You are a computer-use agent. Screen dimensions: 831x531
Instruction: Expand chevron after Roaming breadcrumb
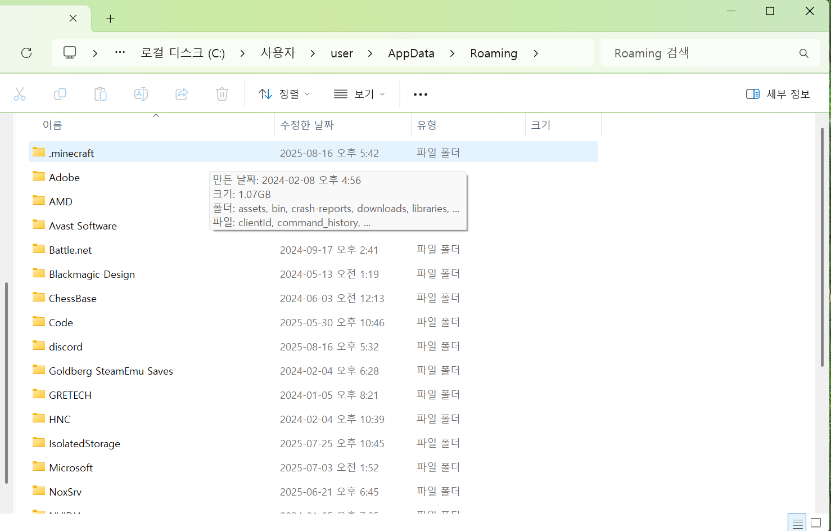tap(536, 53)
